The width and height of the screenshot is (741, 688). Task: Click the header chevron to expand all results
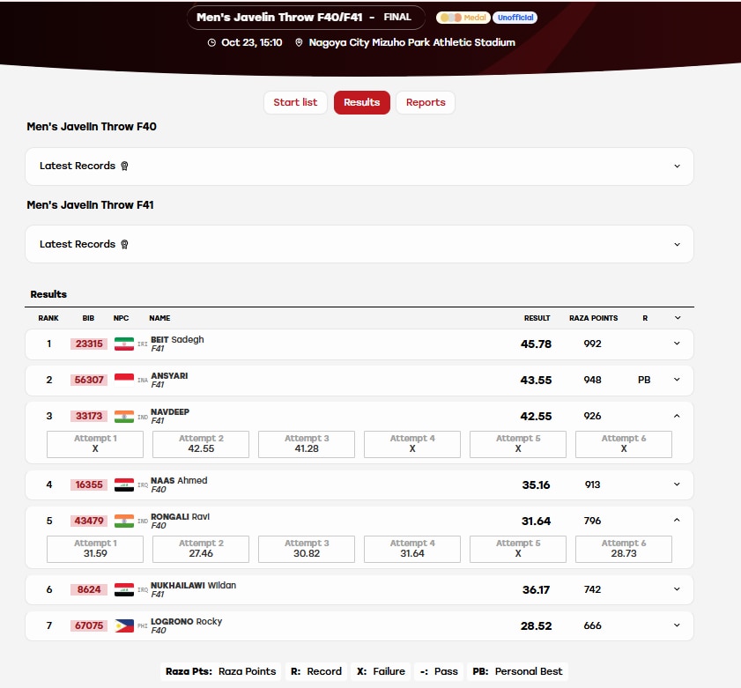(x=678, y=318)
